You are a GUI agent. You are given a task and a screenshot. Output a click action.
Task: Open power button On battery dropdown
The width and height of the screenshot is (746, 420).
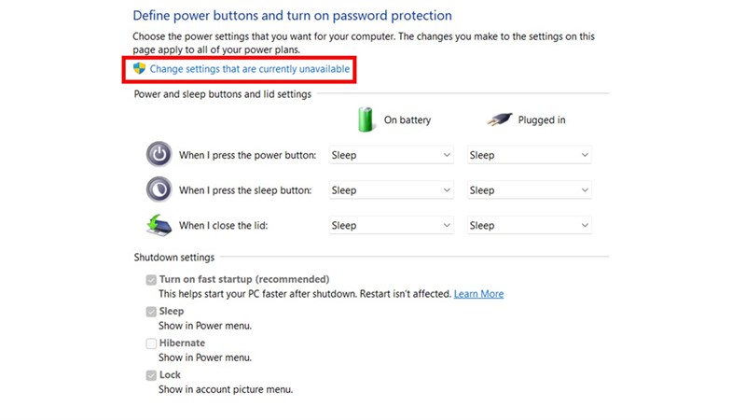(391, 155)
